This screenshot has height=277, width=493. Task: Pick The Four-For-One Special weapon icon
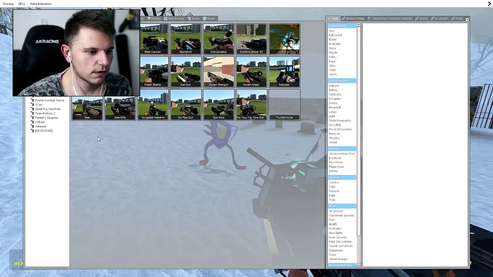click(251, 105)
